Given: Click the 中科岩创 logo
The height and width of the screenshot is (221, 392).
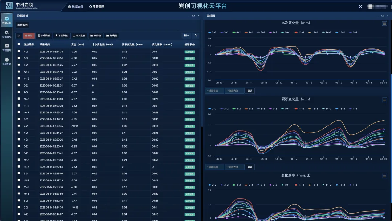Looking at the screenshot, I should tap(23, 5).
